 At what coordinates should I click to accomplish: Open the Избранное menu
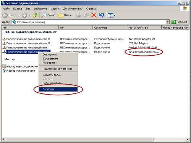click(x=40, y=8)
